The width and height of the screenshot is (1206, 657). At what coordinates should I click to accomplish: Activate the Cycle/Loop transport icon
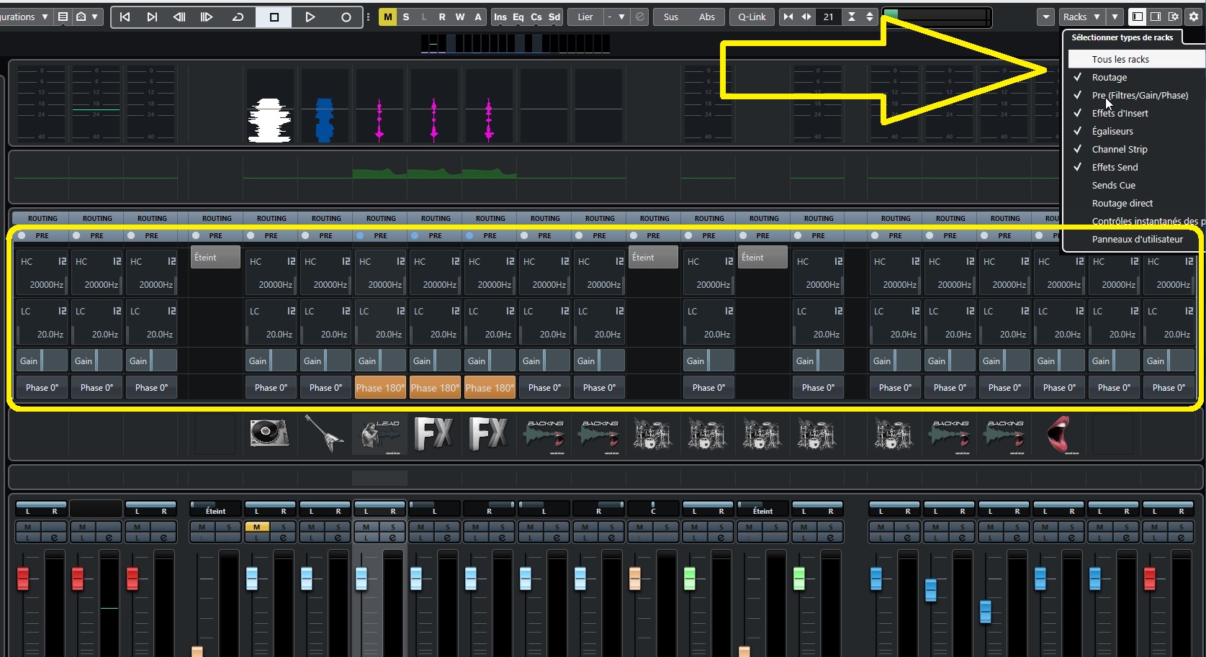[238, 17]
